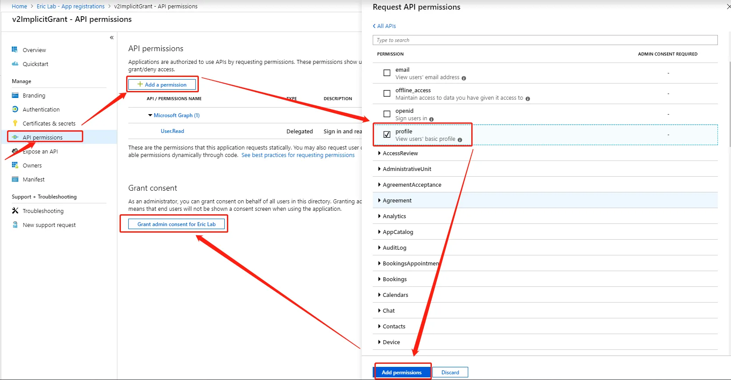This screenshot has height=380, width=731.
Task: Click the Authentication icon in sidebar
Action: 15,109
